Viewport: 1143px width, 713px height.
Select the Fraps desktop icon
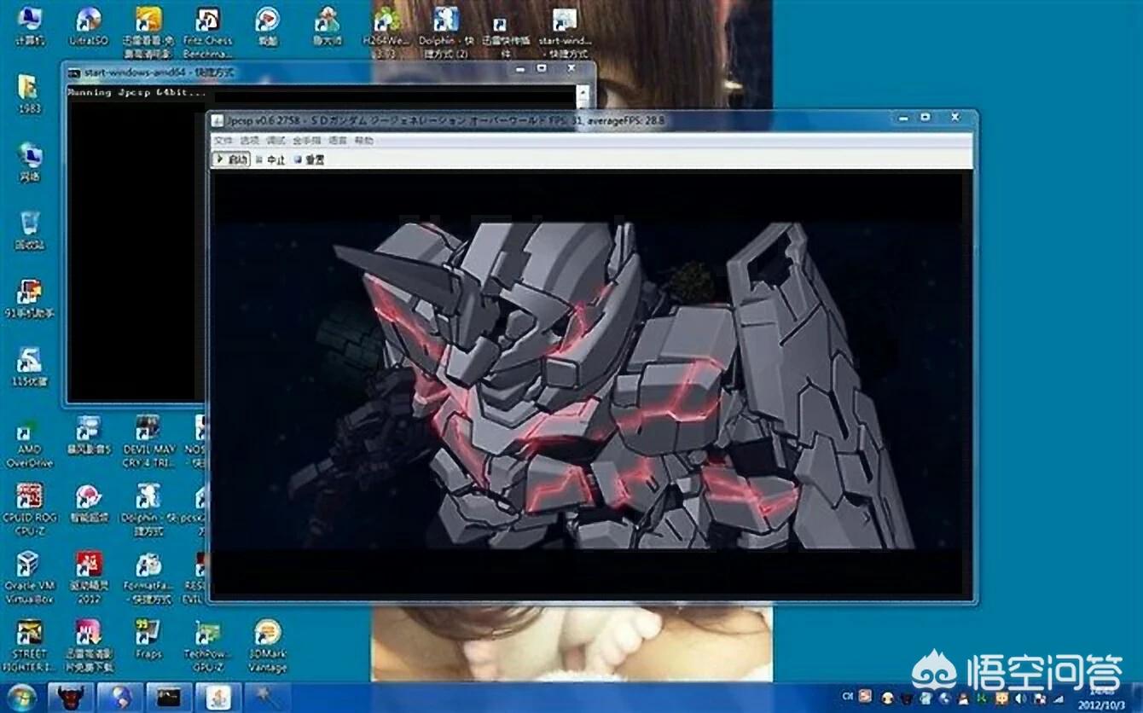148,641
